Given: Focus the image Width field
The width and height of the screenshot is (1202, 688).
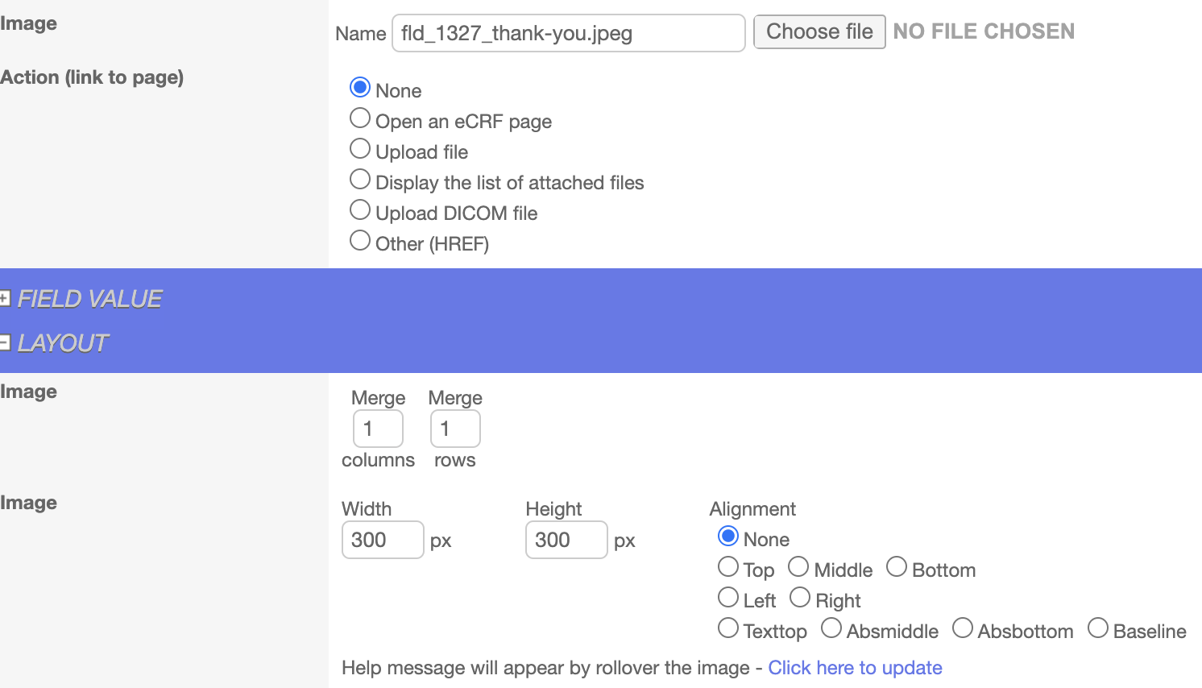Looking at the screenshot, I should 383,540.
